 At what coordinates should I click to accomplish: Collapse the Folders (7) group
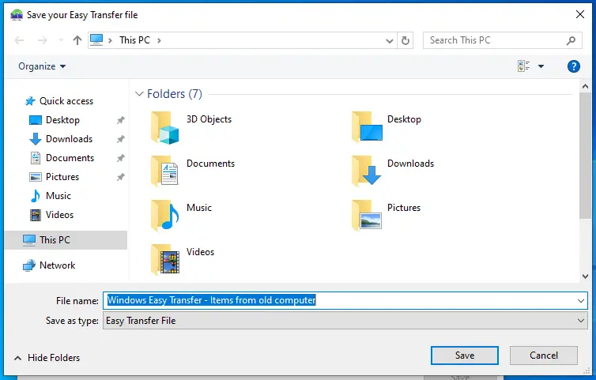[139, 94]
